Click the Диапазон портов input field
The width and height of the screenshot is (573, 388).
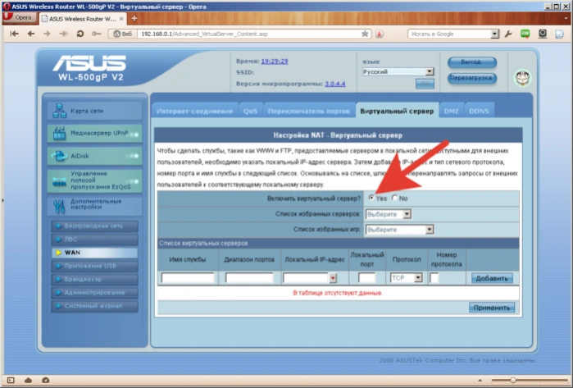pos(249,278)
